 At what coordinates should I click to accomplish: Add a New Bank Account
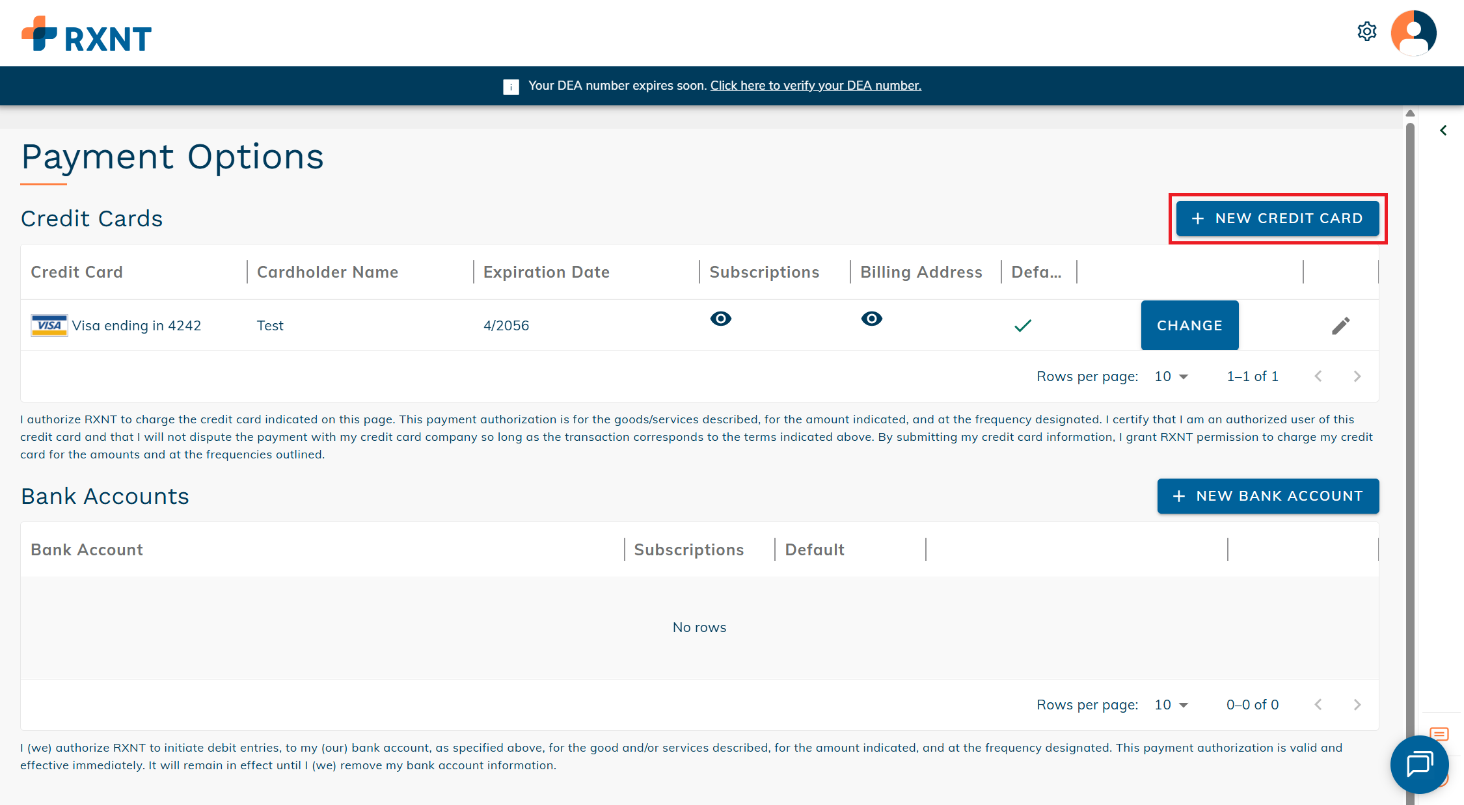click(1267, 496)
